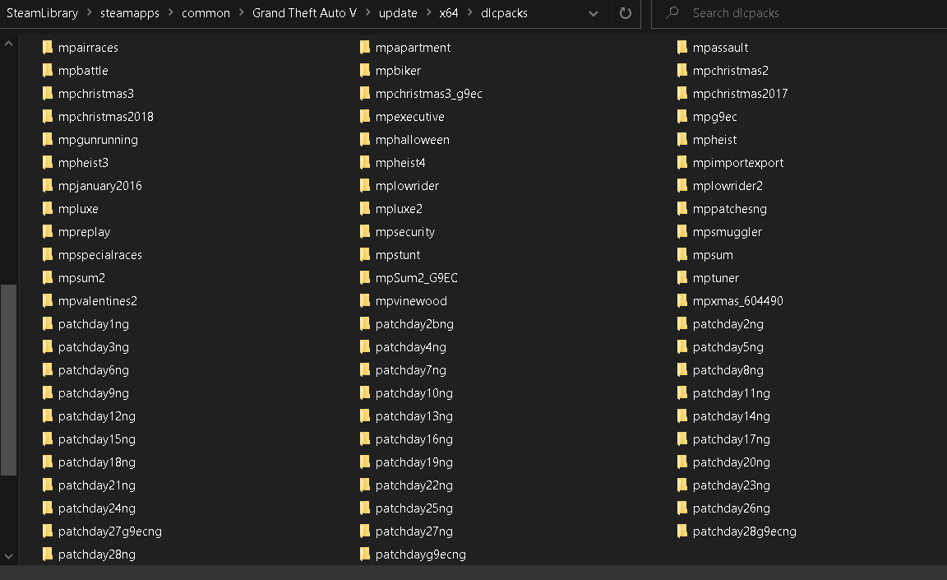Click the search magnifier icon
The image size is (947, 580).
[x=672, y=12]
